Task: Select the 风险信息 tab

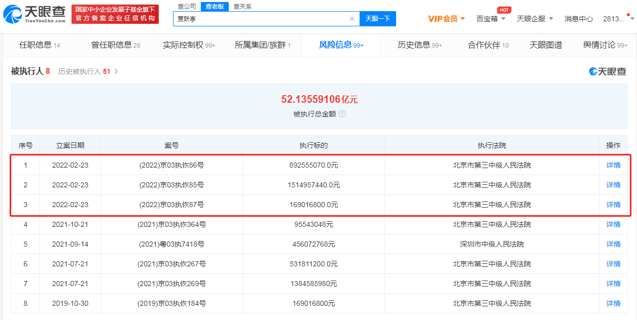Action: [x=341, y=45]
